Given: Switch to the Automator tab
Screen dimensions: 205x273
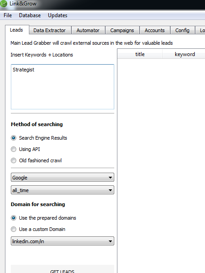Looking at the screenshot, I should (88, 30).
